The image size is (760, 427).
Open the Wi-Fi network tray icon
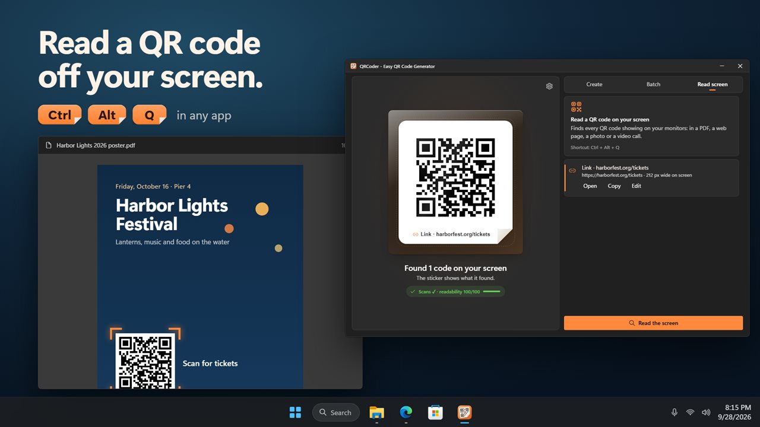point(690,412)
